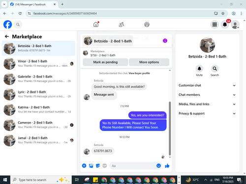This screenshot has width=246, height=184.
Task: Click Good morning, is this still available?
Action: point(119,86)
